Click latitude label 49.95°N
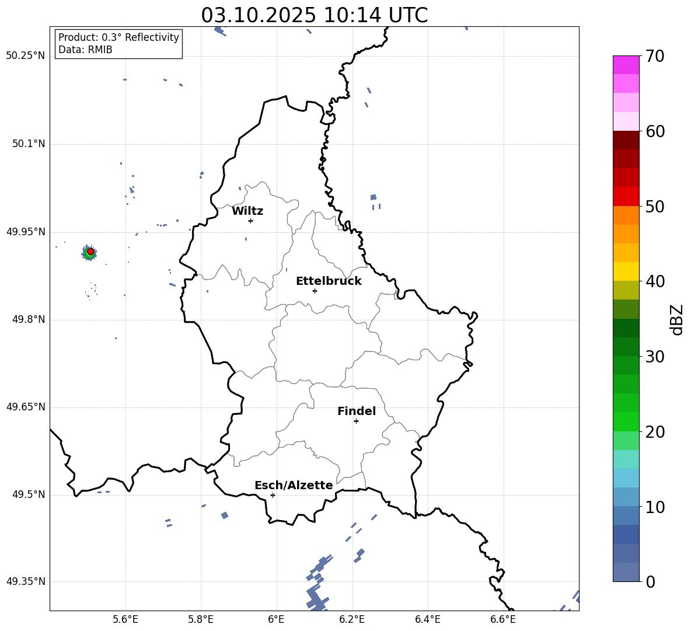Screen dimensions: 691x631 click(x=26, y=232)
